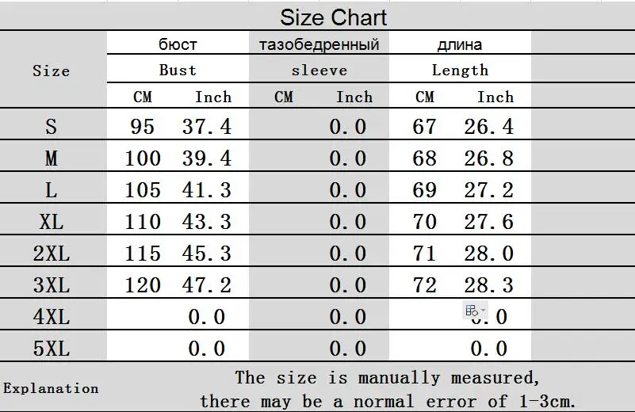Expand the paste options dropdown arrow
635x412 pixels.
[483, 311]
